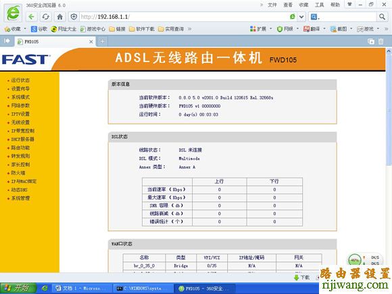Open the 收藏 menu
392x294 pixels.
[303, 5]
